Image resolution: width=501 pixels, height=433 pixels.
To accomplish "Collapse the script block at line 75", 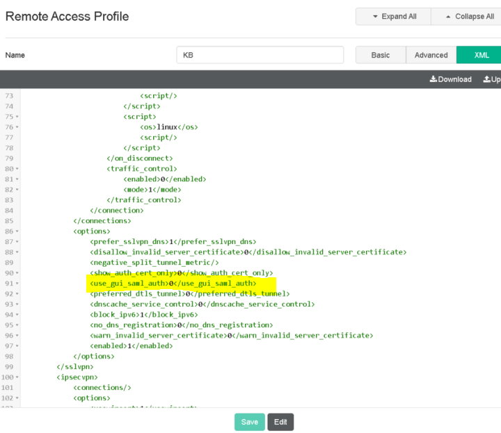I will [17, 117].
